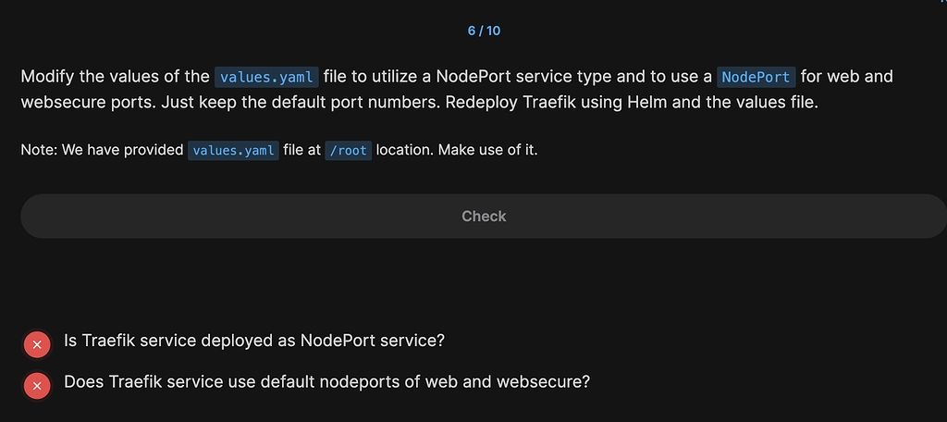Click "Does Traefik service use default nodeports" text
The image size is (947, 422).
pos(326,381)
